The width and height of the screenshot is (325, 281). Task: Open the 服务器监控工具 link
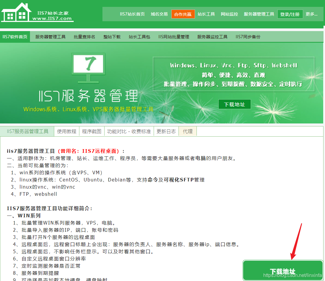click(212, 37)
